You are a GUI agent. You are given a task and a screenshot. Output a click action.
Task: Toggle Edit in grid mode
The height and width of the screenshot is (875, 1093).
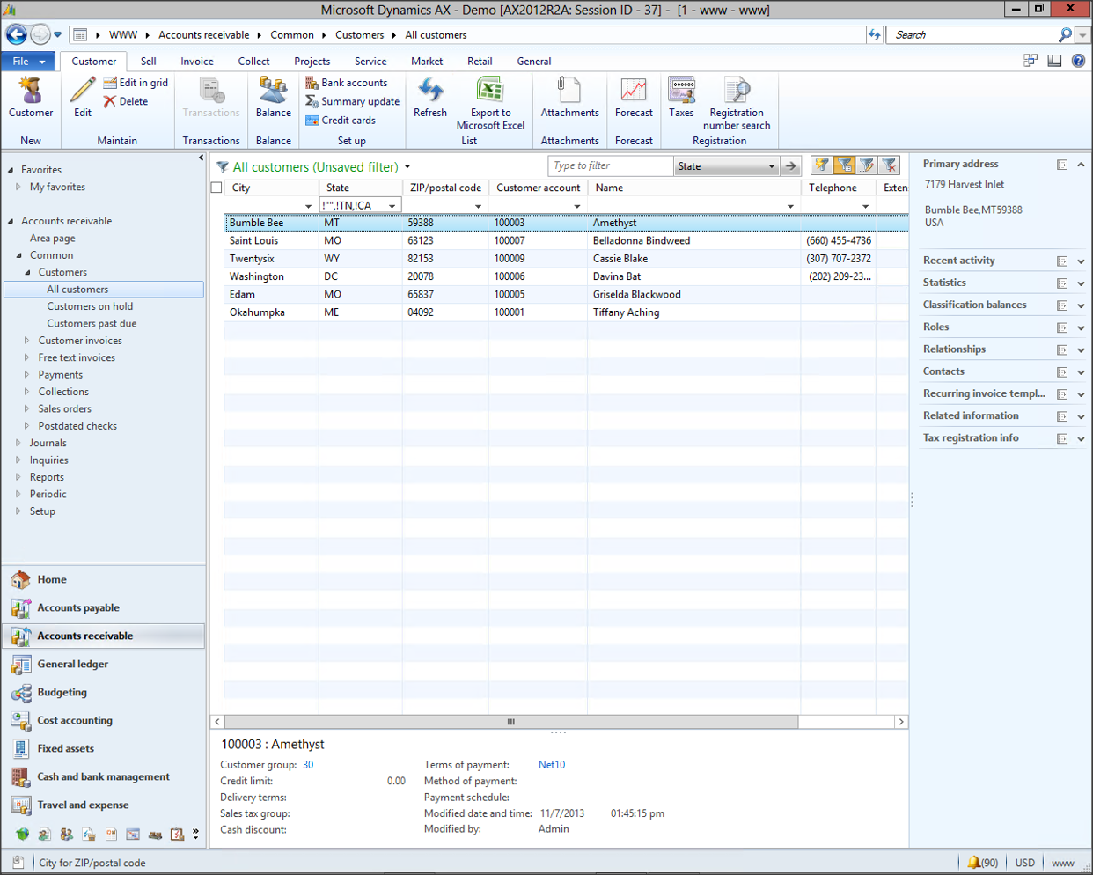tap(136, 83)
